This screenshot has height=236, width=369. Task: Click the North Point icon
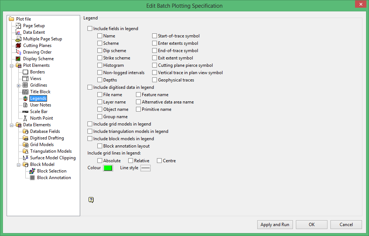coord(25,118)
